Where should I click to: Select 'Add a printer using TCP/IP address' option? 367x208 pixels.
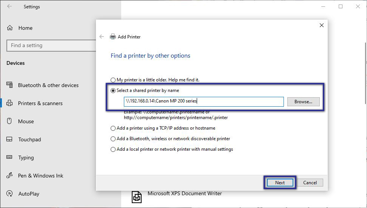(x=113, y=128)
